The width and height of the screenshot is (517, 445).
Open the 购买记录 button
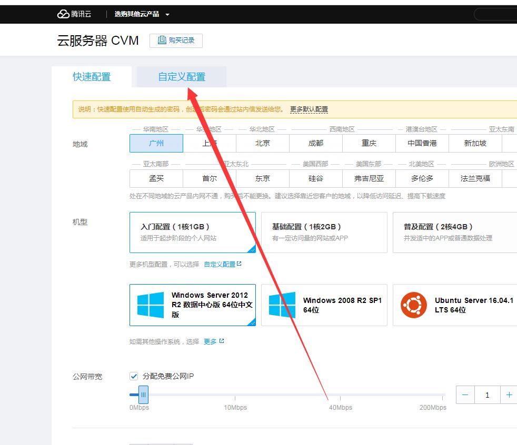coord(176,41)
